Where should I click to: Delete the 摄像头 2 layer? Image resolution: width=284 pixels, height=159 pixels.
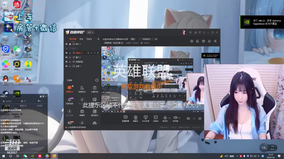[98, 53]
